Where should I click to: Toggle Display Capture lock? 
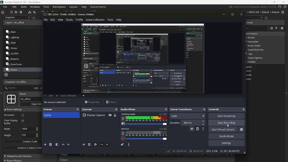click(x=115, y=115)
